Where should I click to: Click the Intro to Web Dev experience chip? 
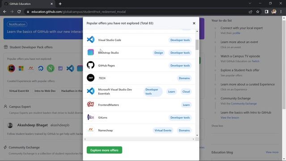click(x=45, y=91)
